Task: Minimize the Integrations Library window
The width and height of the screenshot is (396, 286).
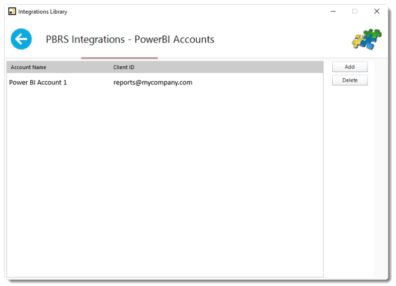Action: 333,11
